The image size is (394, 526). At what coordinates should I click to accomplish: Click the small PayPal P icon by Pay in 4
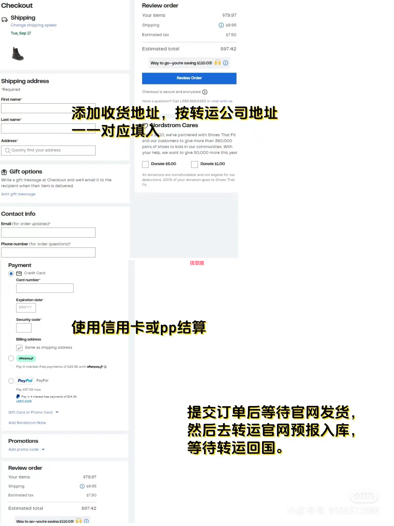tap(18, 396)
